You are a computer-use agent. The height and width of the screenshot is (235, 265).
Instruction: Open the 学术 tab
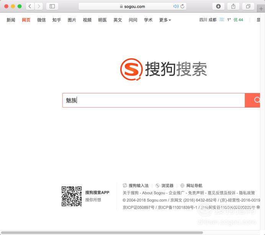click(x=148, y=20)
